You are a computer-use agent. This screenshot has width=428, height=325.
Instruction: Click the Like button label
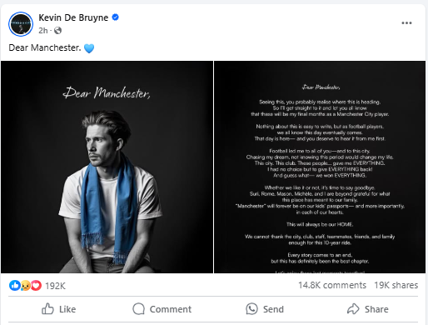tap(67, 309)
